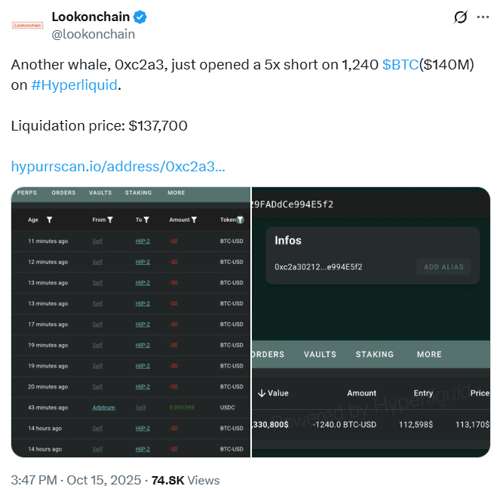The image size is (503, 489).
Task: Click the From column filter icon
Action: 110,220
